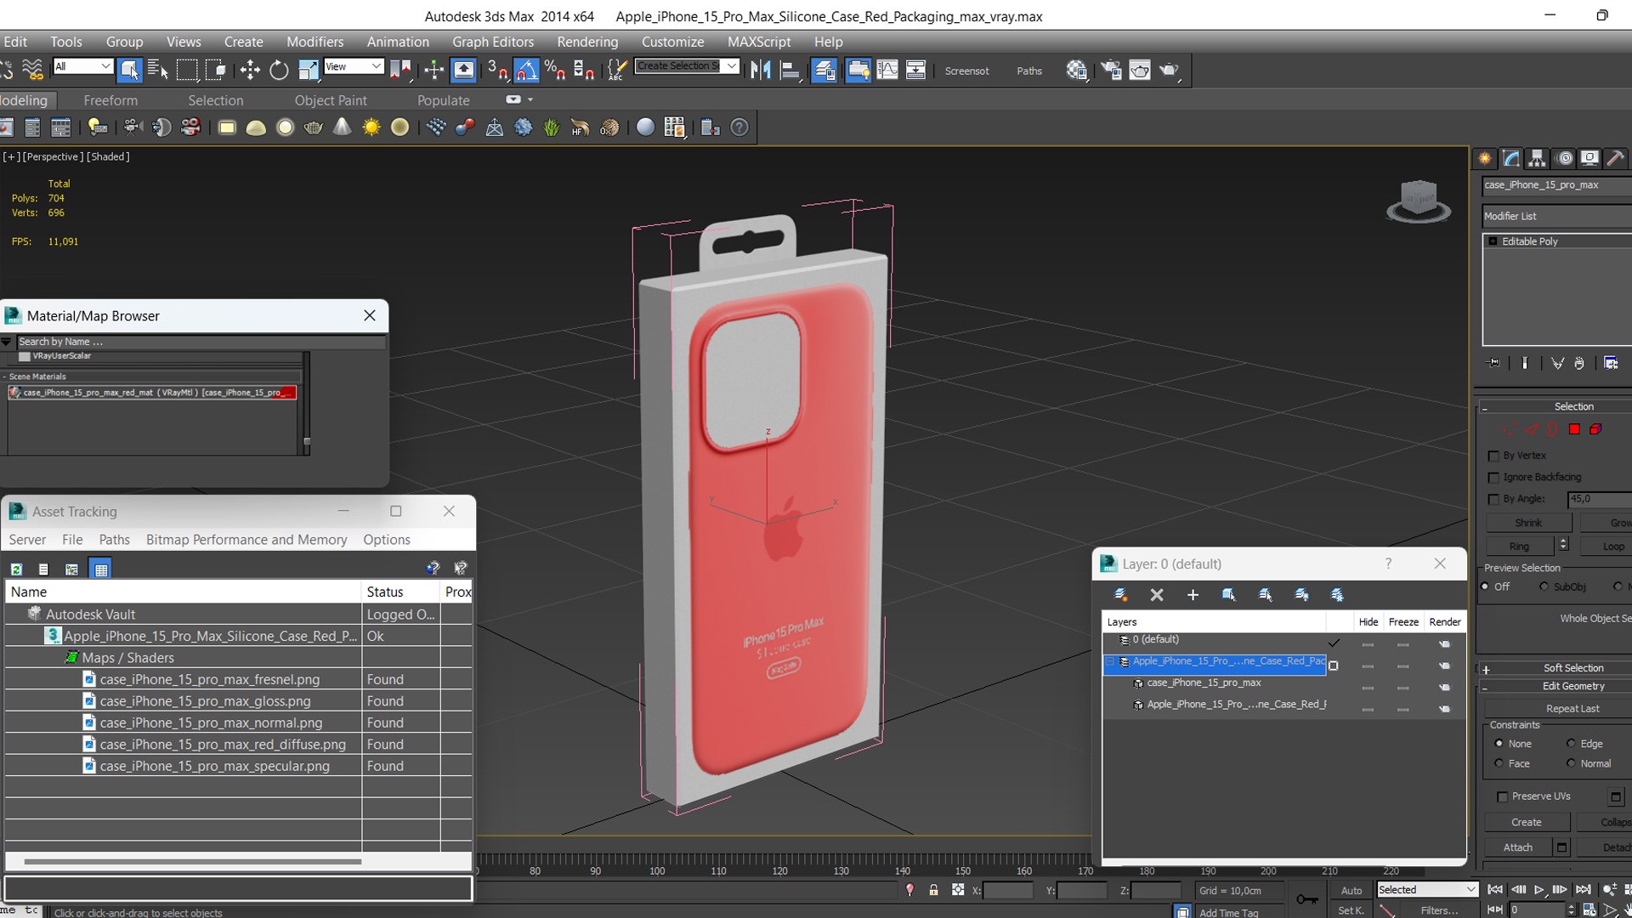Select the SubObj preview selection radio
This screenshot has width=1632, height=918.
pos(1544,586)
